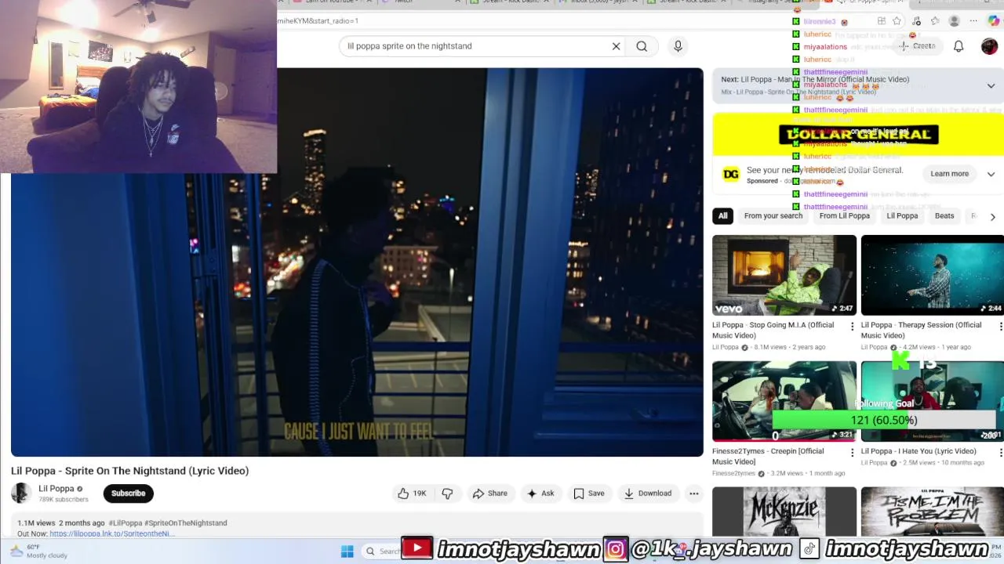This screenshot has width=1004, height=564.
Task: Click the magnifier search button
Action: point(642,46)
